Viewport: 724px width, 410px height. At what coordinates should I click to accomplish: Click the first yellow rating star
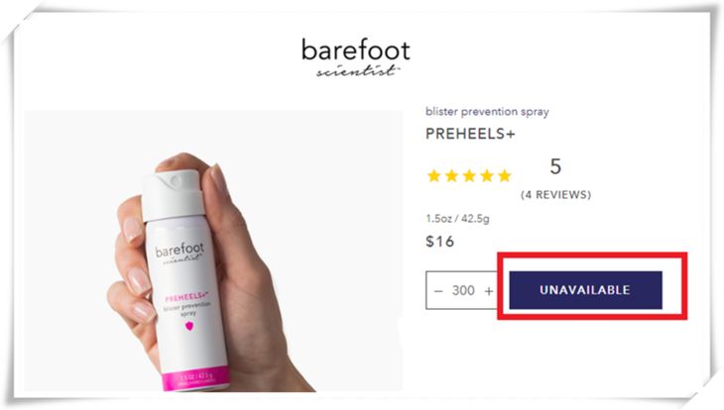click(434, 175)
